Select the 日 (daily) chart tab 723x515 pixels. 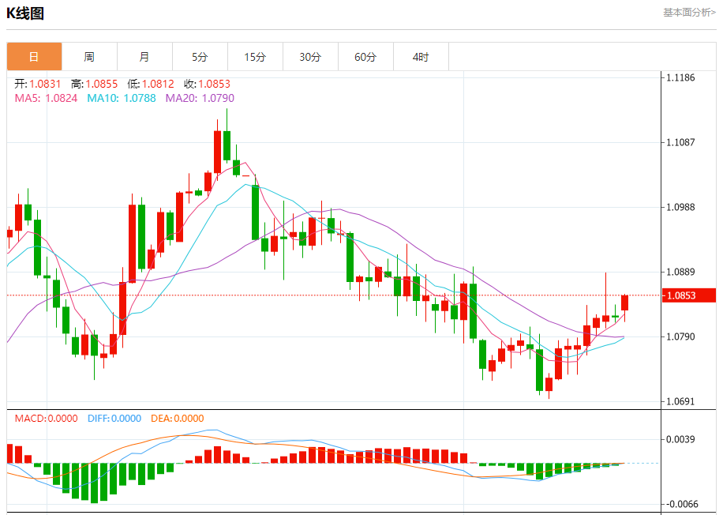[x=34, y=57]
